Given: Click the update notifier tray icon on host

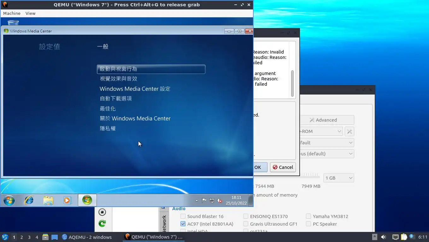Looking at the screenshot, I should pos(412,236).
